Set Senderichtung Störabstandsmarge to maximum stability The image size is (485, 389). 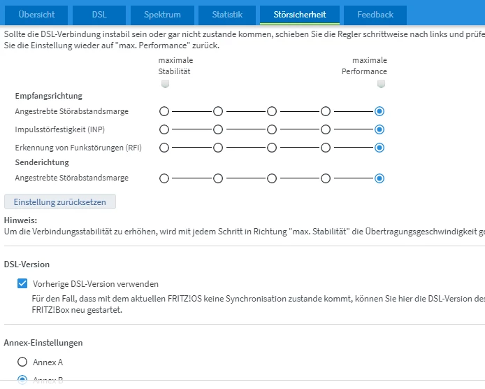164,178
